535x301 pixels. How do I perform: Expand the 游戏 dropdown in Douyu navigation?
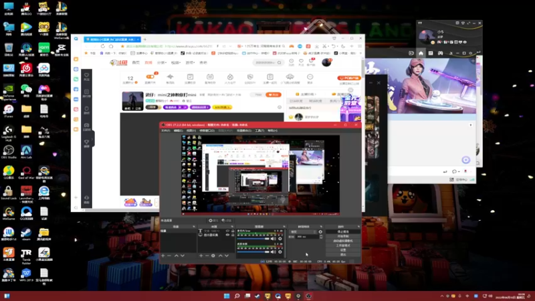pos(190,63)
